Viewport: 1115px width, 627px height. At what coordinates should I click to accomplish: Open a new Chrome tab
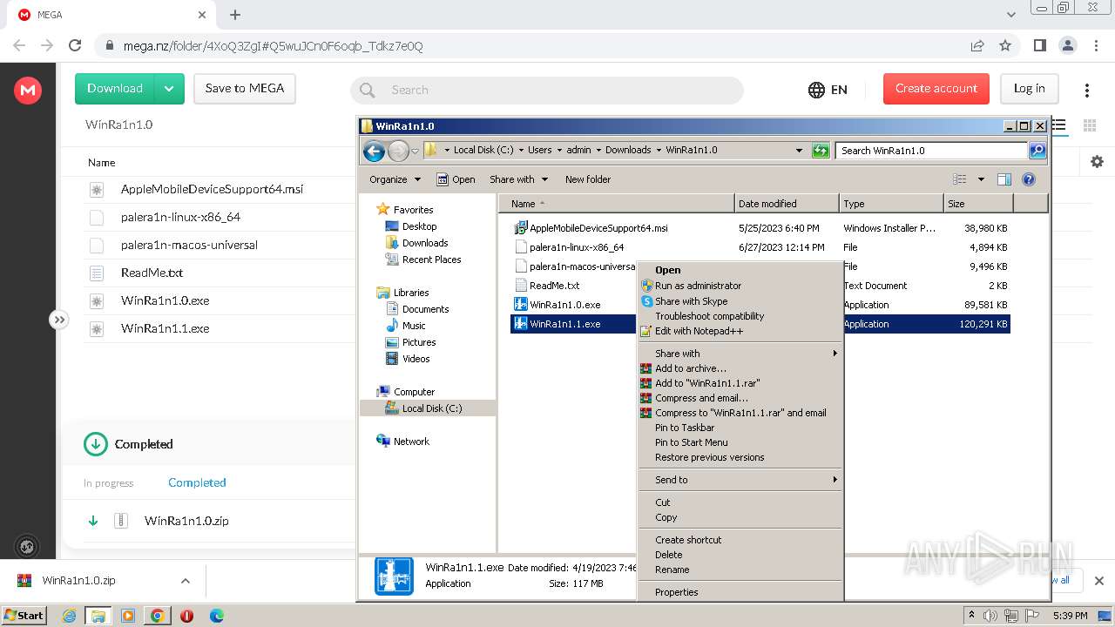coord(235,15)
